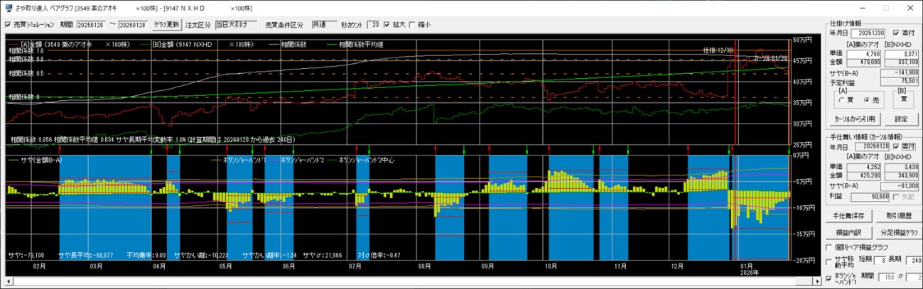Disable the ボリンジャーバンド1 checkbox
The height and width of the screenshot is (289, 923).
pos(830,278)
